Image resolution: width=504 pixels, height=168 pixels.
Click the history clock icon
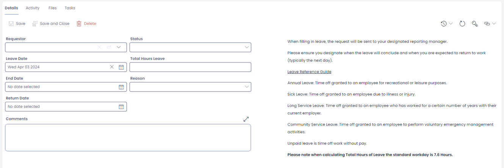coord(444,24)
